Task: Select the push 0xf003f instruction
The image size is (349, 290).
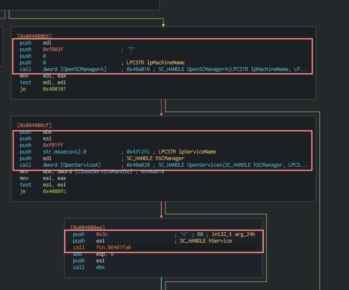Action: [53, 50]
